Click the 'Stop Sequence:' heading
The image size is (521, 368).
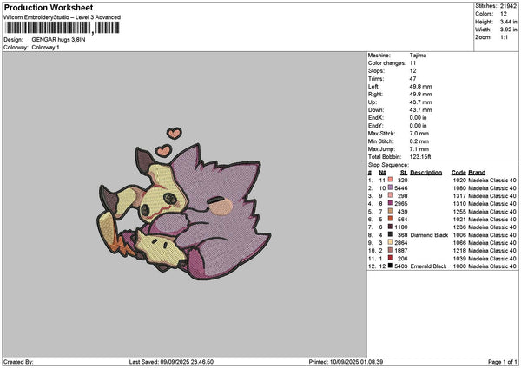(x=388, y=165)
